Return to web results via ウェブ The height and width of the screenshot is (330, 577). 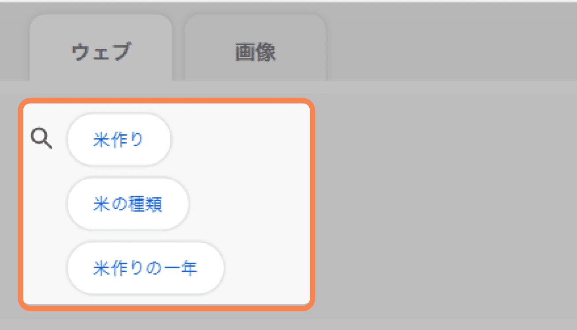[101, 52]
